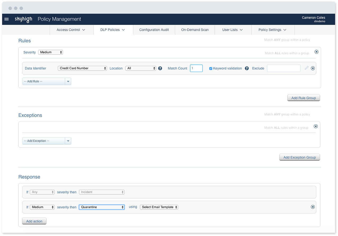338x236 pixels.
Task: Open the Incident action dropdown
Action: (102, 192)
